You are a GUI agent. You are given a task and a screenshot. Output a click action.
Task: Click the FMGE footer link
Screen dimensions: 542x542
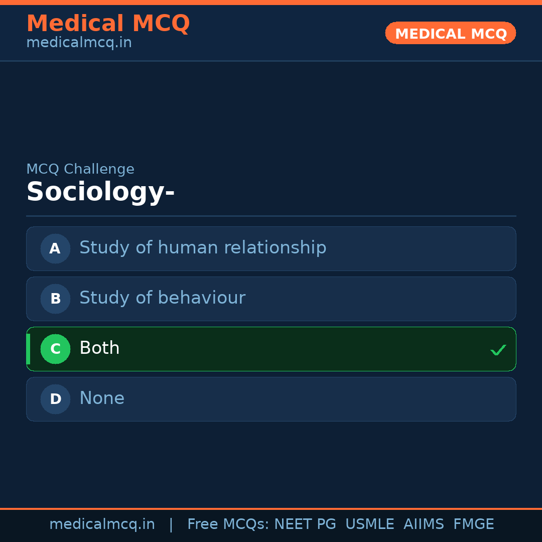tap(473, 523)
